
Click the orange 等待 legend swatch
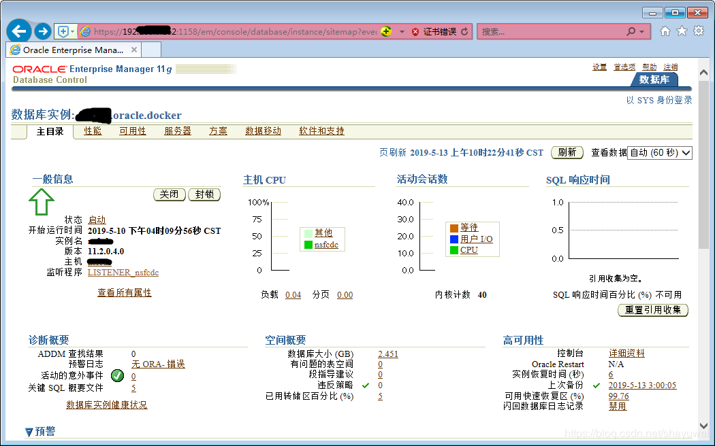point(454,228)
